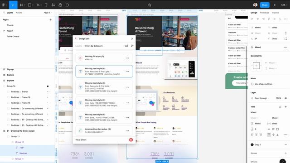Close the Design Lint plugin window
The width and height of the screenshot is (290, 163).
132,38
